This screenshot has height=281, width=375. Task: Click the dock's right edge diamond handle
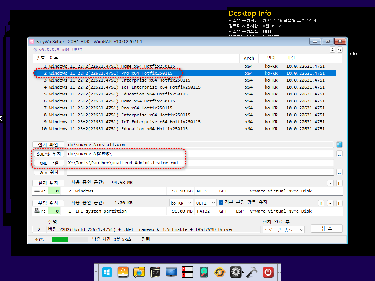279,272
